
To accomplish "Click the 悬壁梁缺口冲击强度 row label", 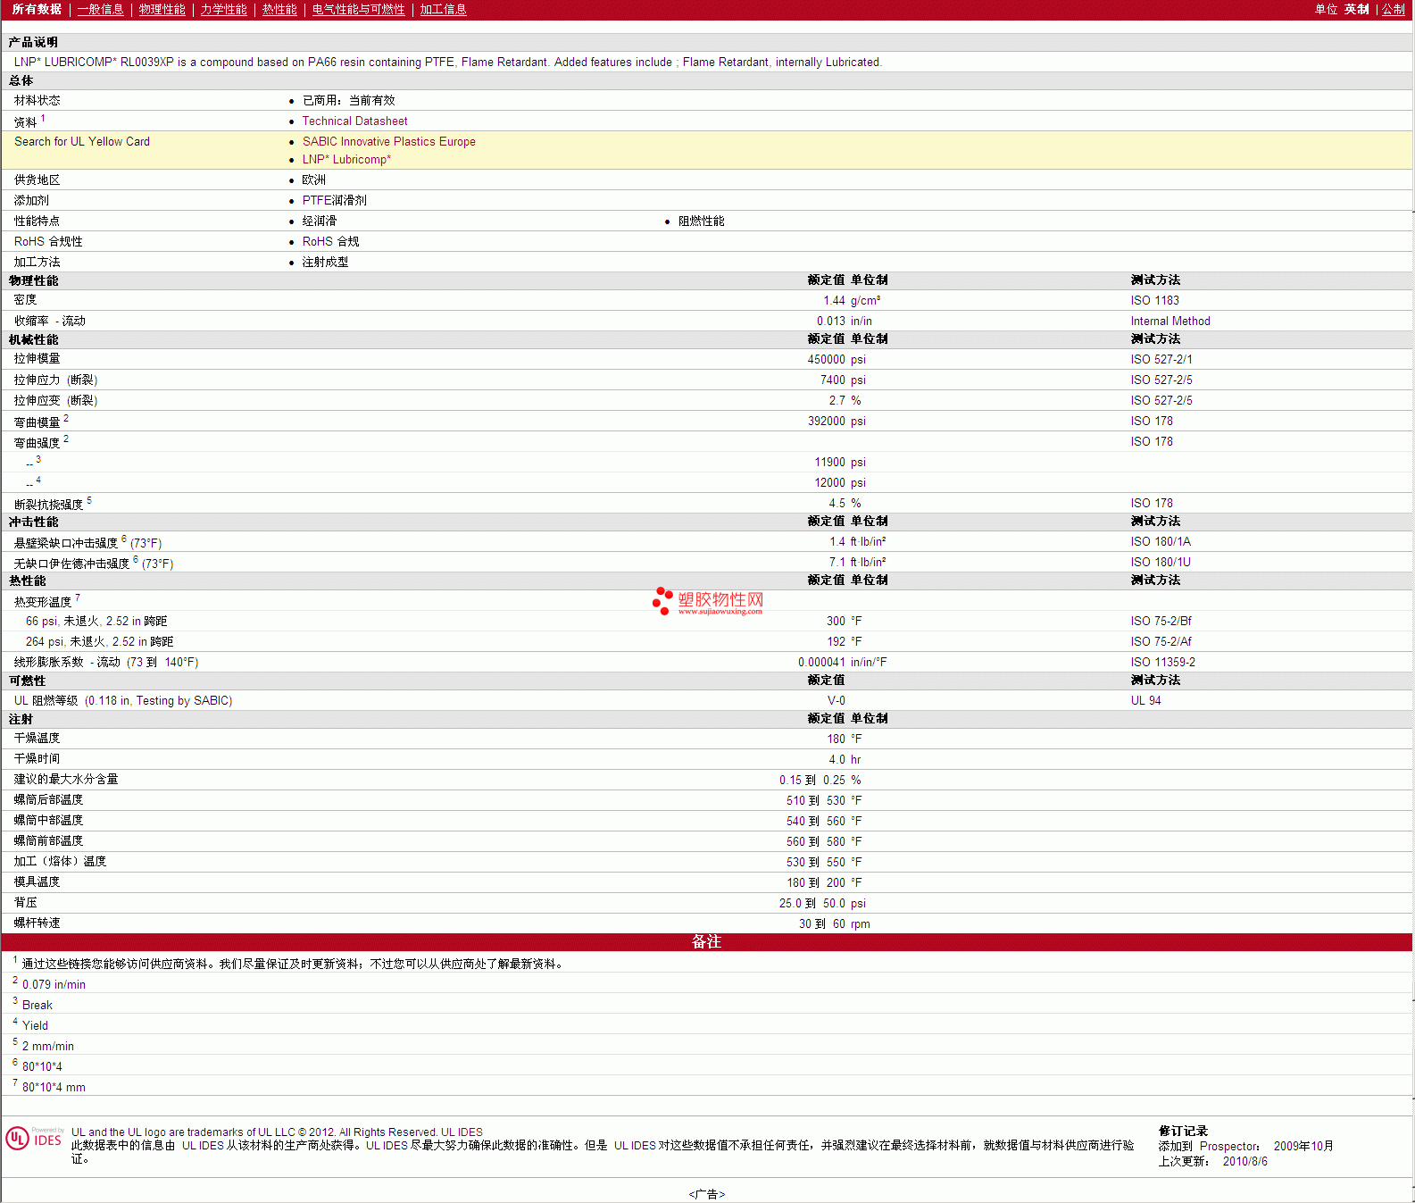I will (x=87, y=542).
